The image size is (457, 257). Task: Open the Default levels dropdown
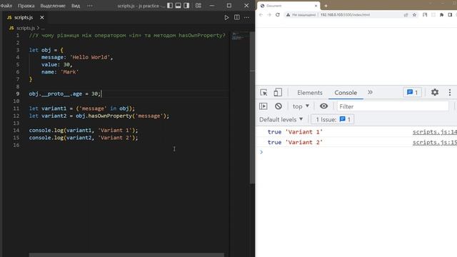pyautogui.click(x=281, y=119)
